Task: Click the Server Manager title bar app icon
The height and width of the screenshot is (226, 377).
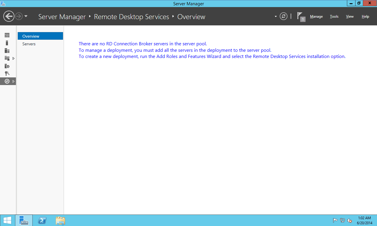Action: (3, 3)
